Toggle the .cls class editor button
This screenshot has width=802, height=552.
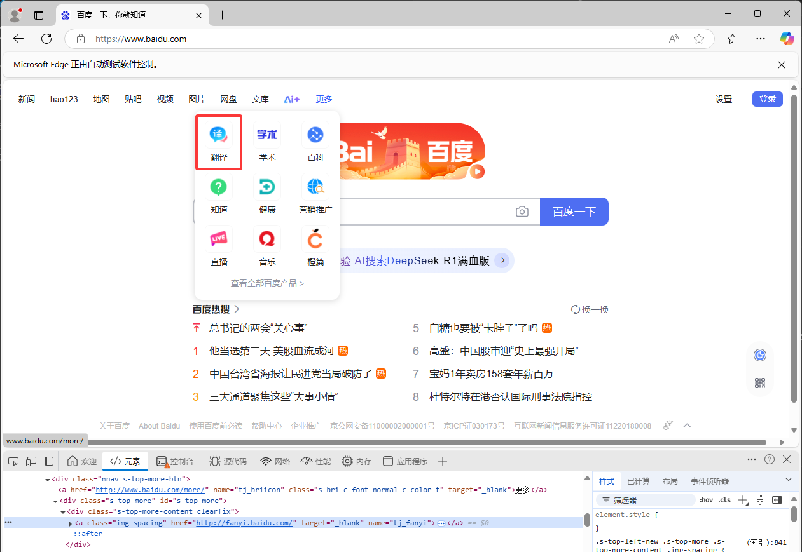(x=724, y=500)
